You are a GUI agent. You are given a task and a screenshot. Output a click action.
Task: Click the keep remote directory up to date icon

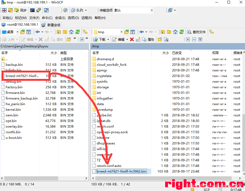[46, 10]
